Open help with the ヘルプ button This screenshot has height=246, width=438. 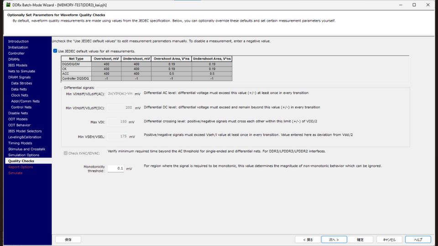(417, 240)
